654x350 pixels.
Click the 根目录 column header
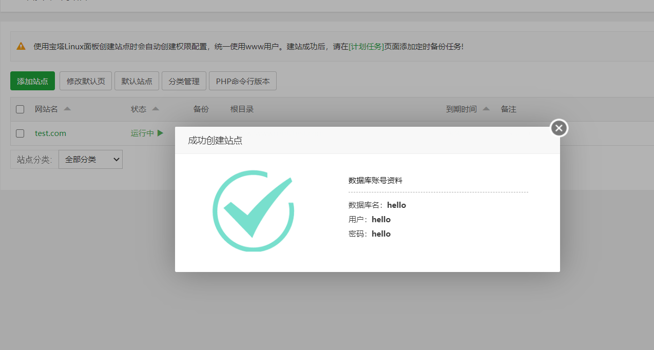click(x=242, y=109)
